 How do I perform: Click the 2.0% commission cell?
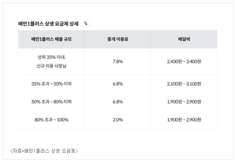(x=118, y=120)
